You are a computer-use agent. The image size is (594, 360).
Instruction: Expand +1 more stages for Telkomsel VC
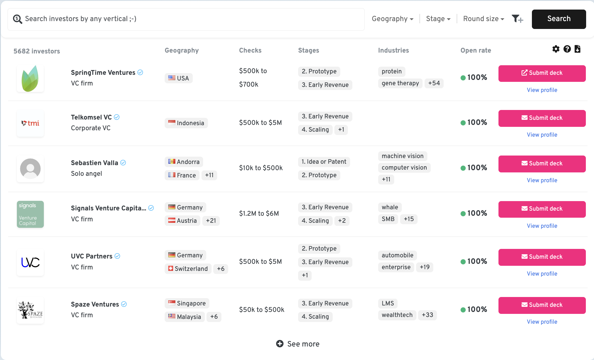pos(341,130)
